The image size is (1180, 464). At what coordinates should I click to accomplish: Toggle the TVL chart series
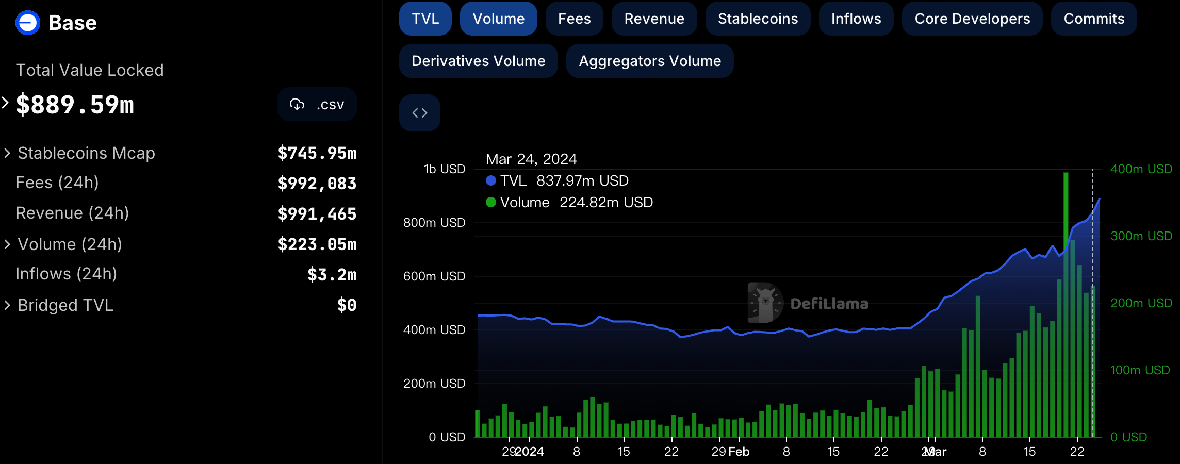pyautogui.click(x=425, y=19)
